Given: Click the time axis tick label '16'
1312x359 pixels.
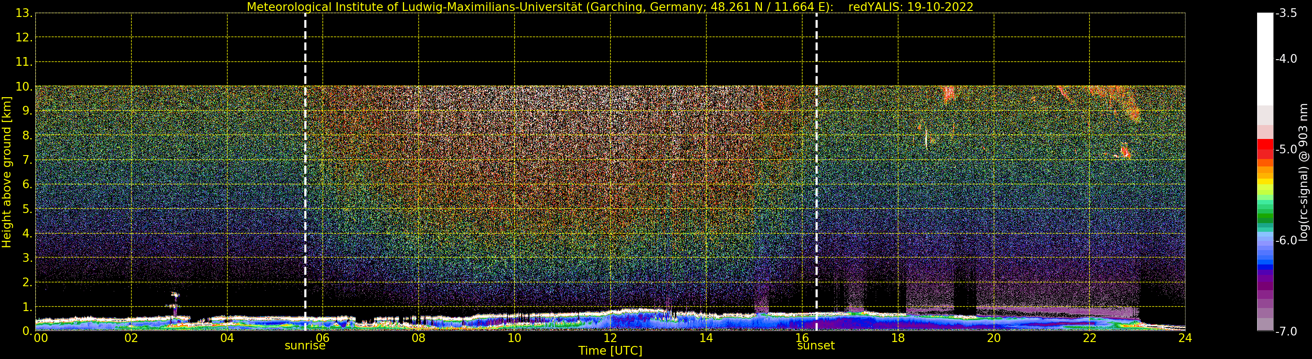Looking at the screenshot, I should 802,338.
